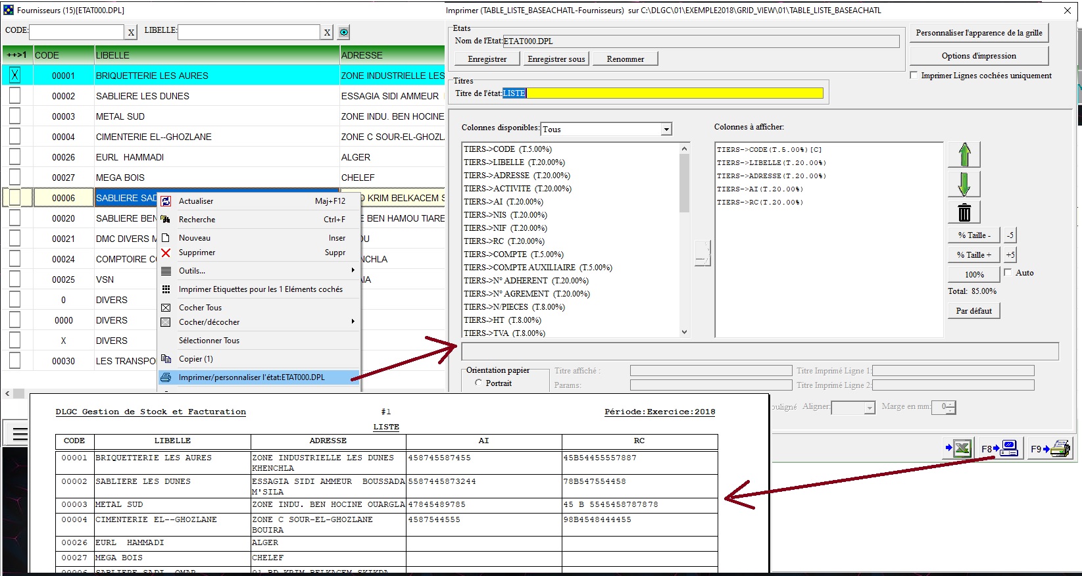This screenshot has height=576, width=1082.
Task: Click the green move-up arrow icon
Action: coord(964,155)
